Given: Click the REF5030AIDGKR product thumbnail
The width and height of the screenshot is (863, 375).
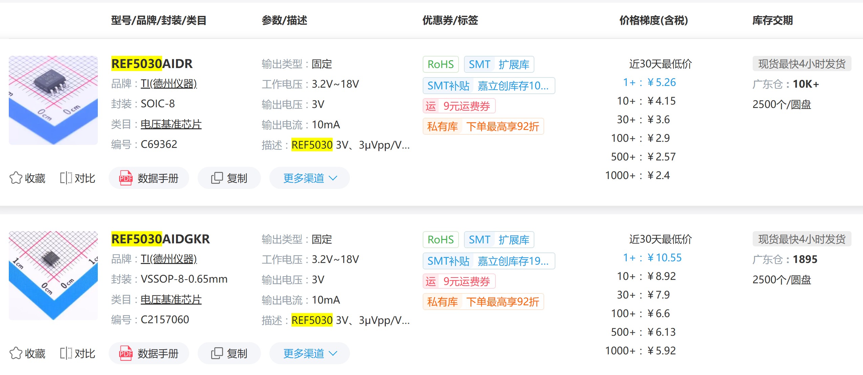Looking at the screenshot, I should point(53,275).
